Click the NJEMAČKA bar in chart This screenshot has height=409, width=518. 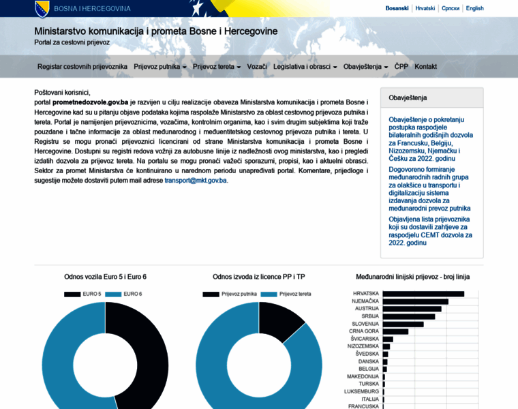coord(416,301)
